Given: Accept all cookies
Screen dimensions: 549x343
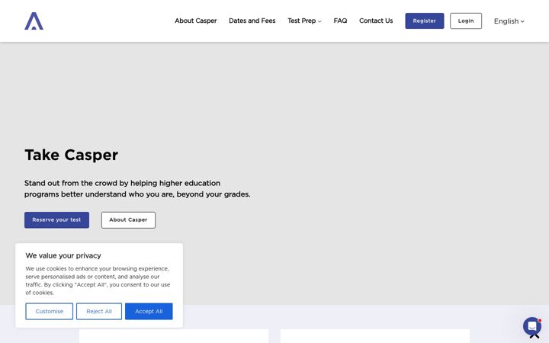Looking at the screenshot, I should (149, 311).
